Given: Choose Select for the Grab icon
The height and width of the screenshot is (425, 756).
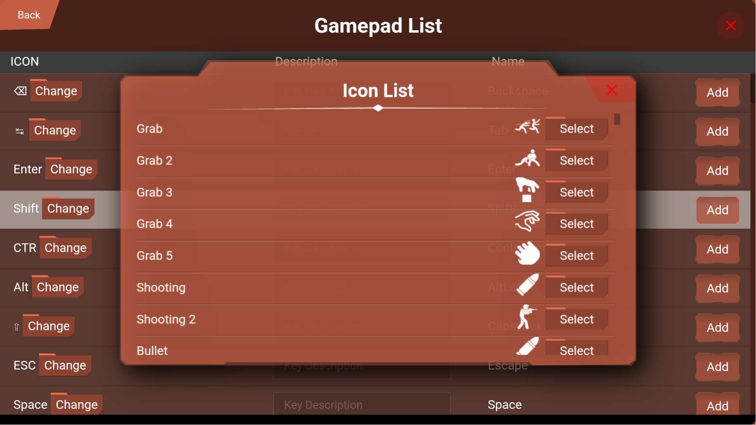Looking at the screenshot, I should pyautogui.click(x=576, y=129).
